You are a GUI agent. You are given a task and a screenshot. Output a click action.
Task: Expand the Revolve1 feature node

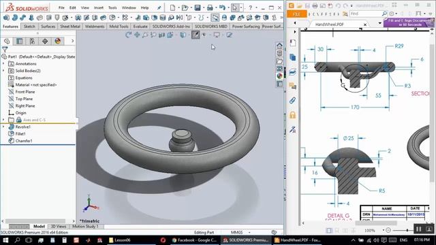coord(3,127)
